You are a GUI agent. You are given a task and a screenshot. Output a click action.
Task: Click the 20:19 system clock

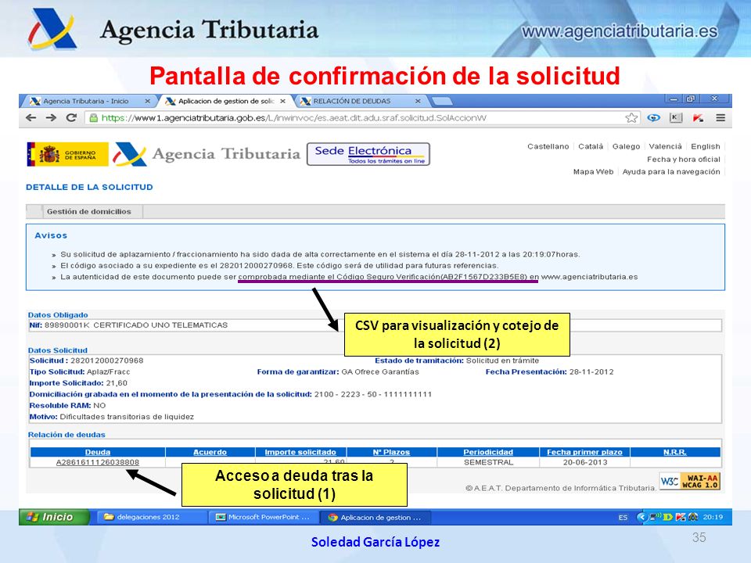point(713,517)
